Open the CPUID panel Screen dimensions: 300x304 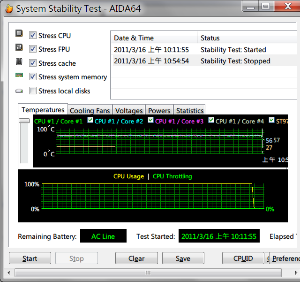tap(243, 258)
